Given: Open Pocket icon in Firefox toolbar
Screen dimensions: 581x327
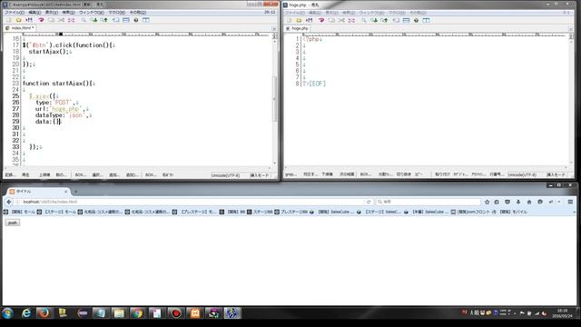Looking at the screenshot, I should click(507, 202).
